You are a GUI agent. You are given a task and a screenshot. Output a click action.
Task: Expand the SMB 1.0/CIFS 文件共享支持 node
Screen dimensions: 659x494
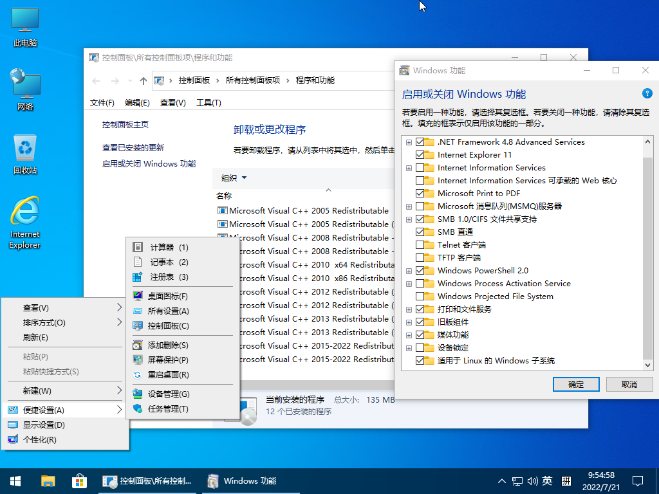pyautogui.click(x=409, y=219)
